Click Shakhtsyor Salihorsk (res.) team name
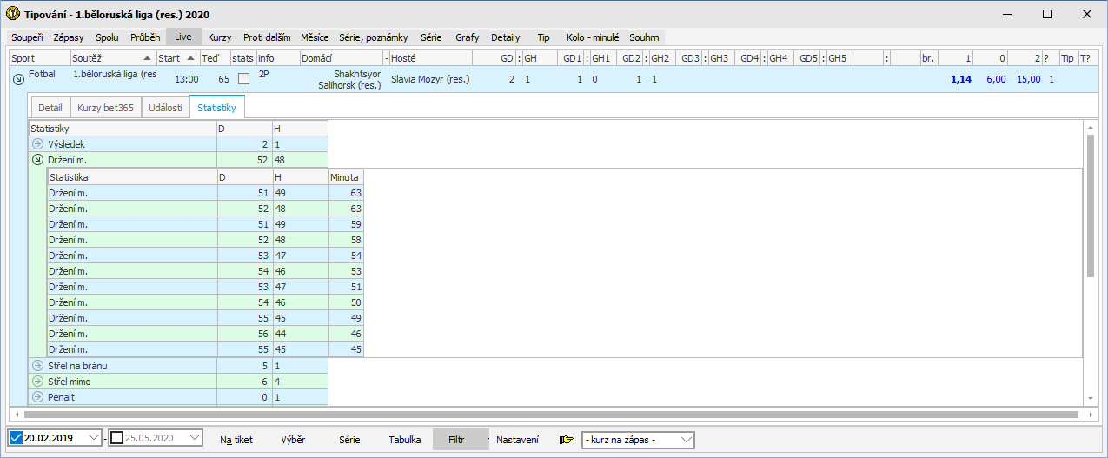 click(x=349, y=80)
